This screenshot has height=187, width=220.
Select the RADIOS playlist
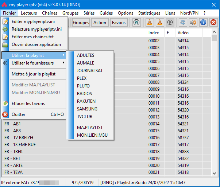90,94
